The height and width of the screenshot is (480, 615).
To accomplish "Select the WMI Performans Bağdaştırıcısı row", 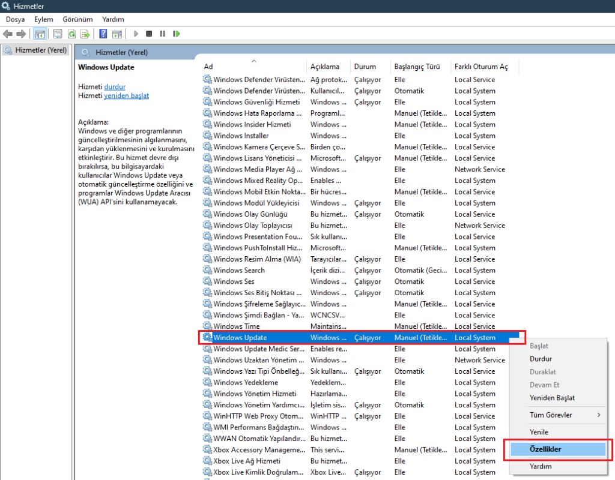I will pyautogui.click(x=354, y=427).
